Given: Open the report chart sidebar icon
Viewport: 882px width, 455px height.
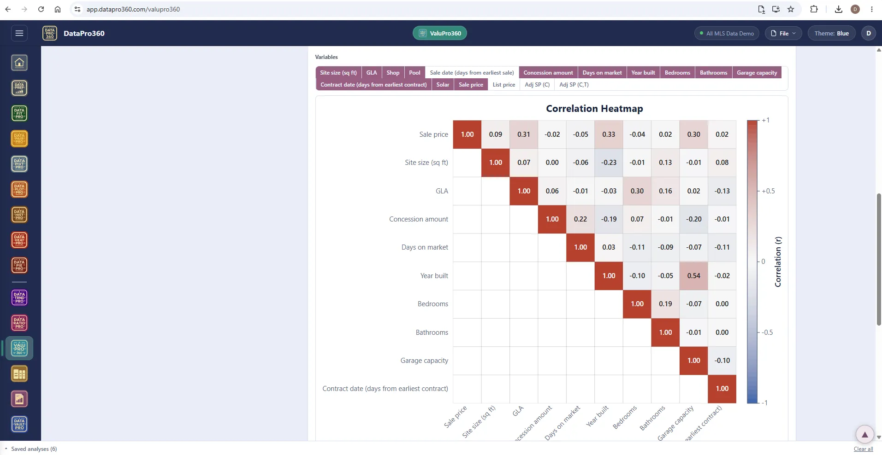Looking at the screenshot, I should (19, 399).
